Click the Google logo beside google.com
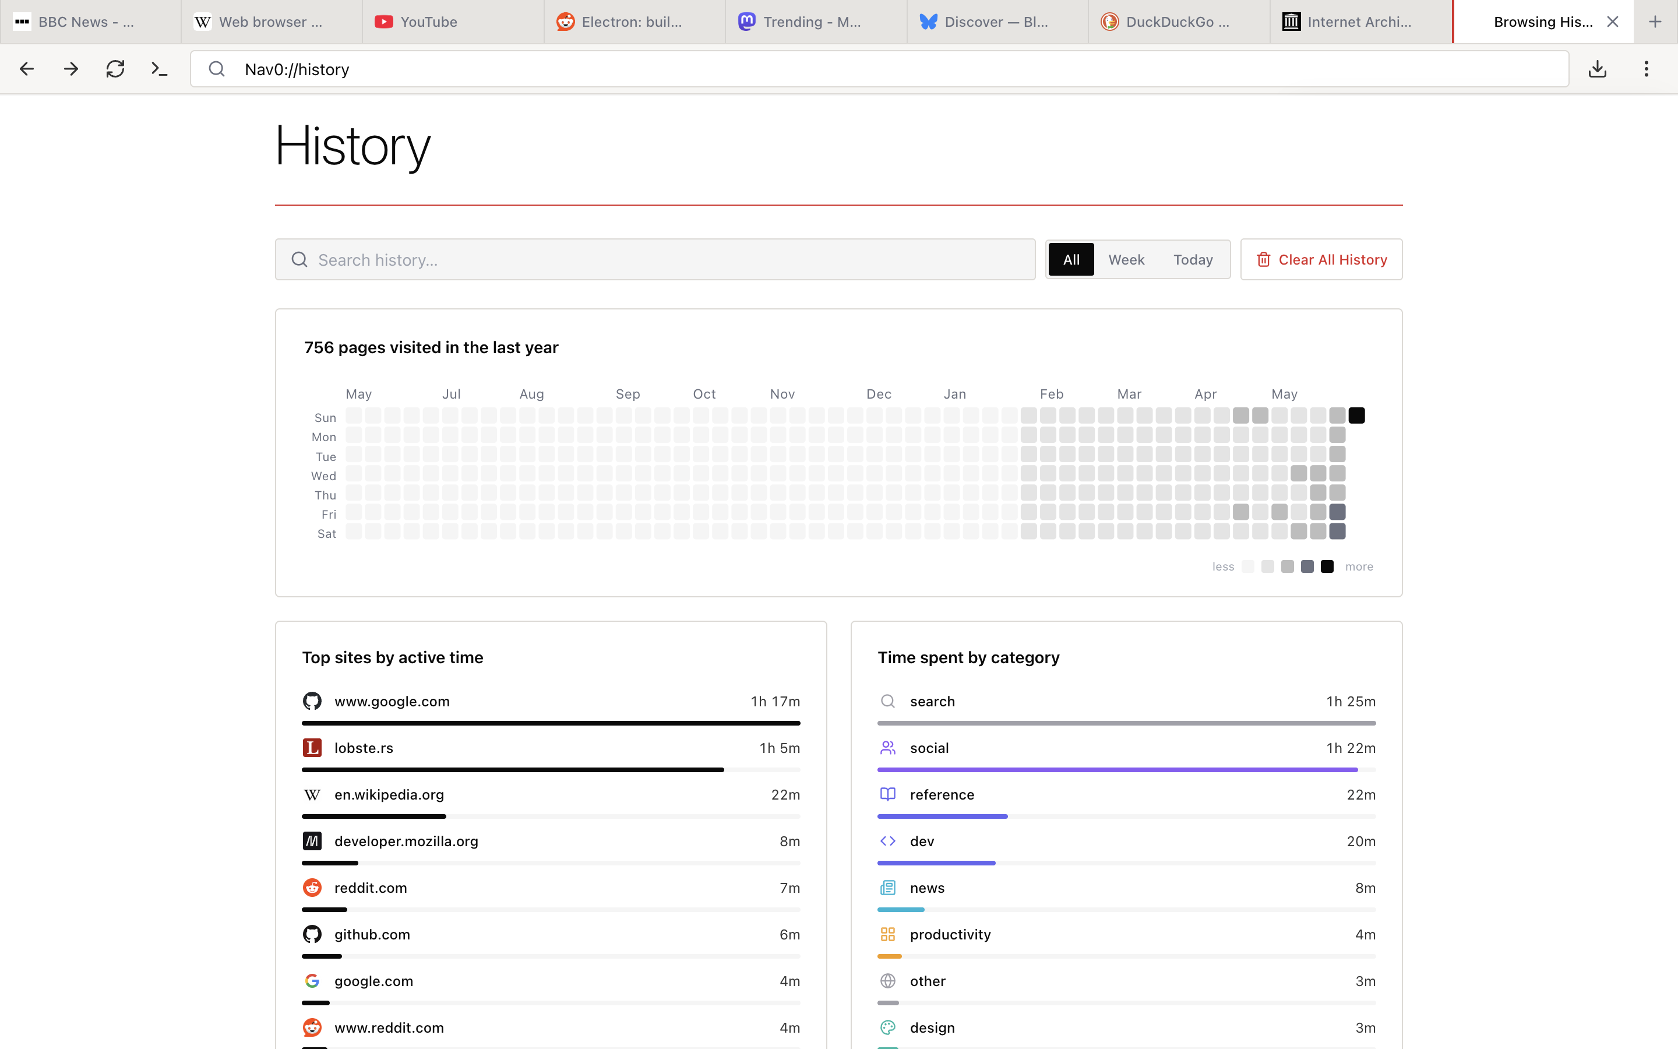1678x1049 pixels. coord(312,980)
